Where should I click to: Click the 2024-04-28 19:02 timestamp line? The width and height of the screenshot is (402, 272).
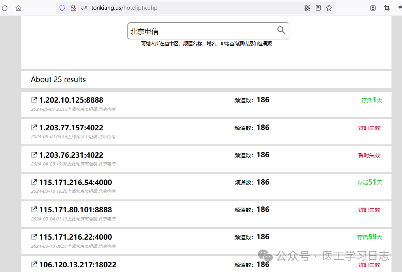point(73,164)
